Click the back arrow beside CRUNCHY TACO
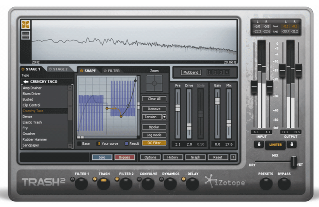The image size is (319, 207). coord(25,82)
